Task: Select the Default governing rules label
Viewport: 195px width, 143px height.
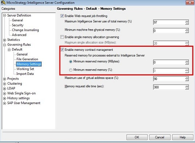Action: [17, 49]
